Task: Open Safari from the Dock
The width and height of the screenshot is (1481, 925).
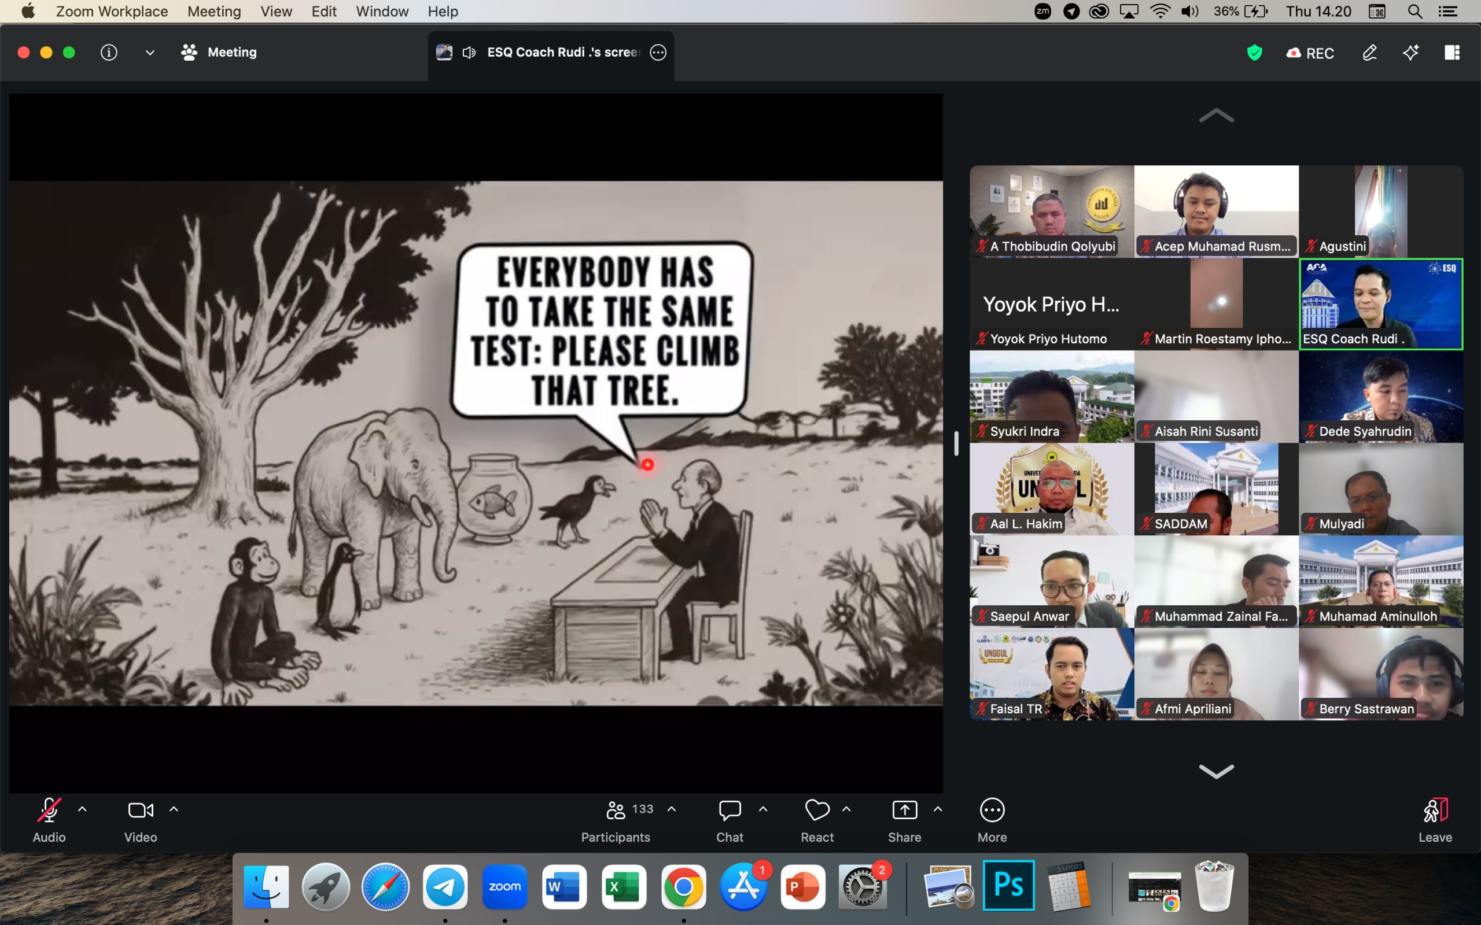Action: pos(385,886)
